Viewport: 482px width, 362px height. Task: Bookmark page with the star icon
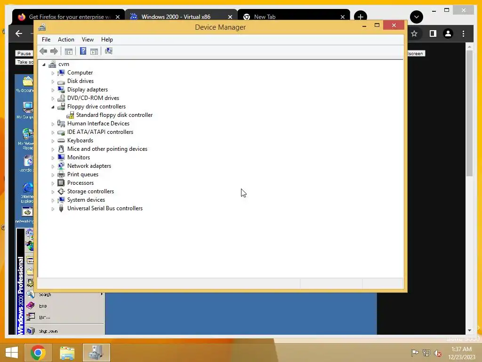414,33
